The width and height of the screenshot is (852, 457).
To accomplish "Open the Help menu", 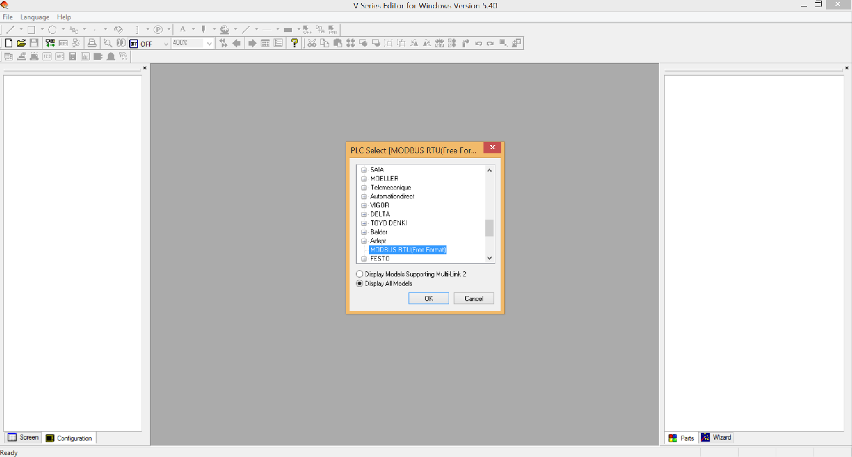I will click(x=64, y=17).
